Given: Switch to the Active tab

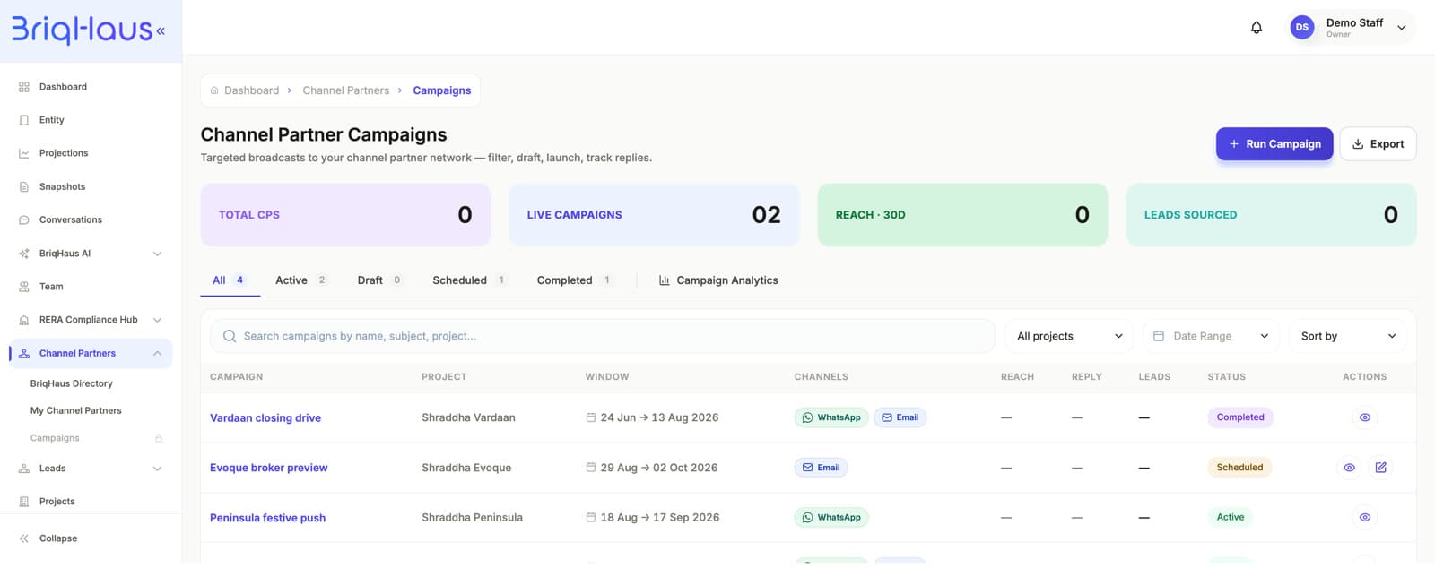Looking at the screenshot, I should point(301,280).
